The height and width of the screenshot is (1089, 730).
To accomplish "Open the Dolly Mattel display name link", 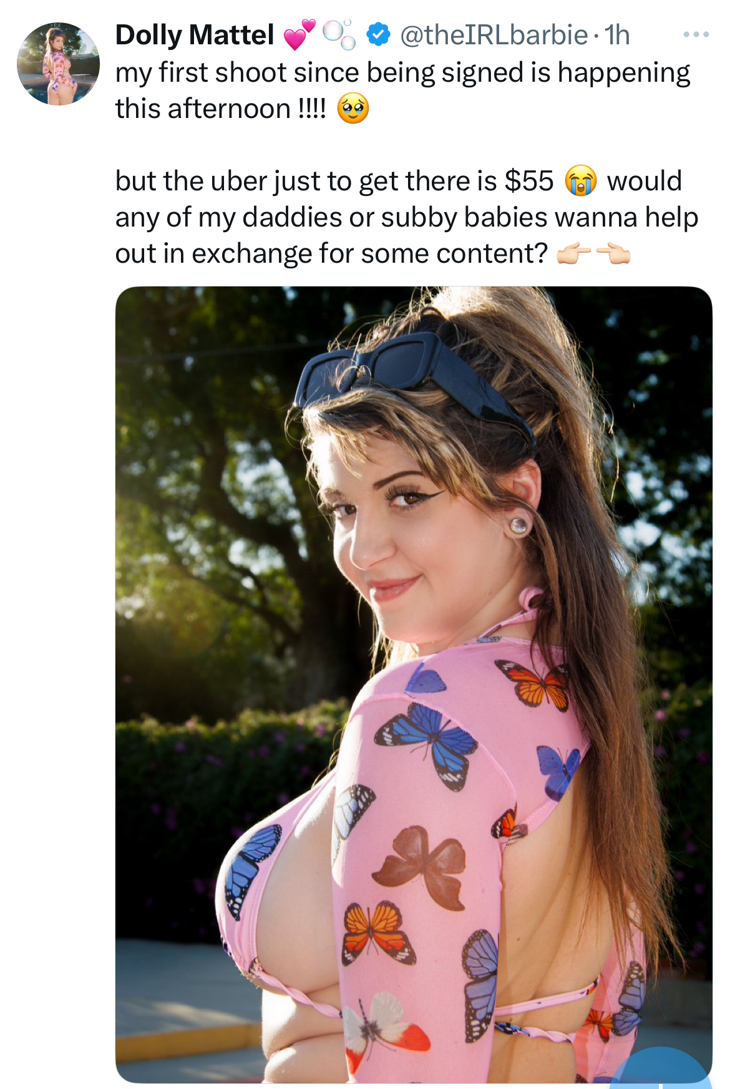I will [x=195, y=35].
